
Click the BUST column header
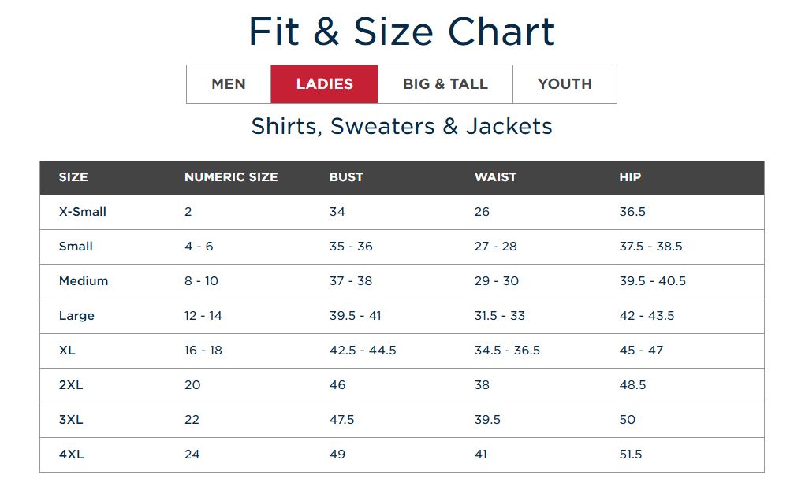click(346, 177)
